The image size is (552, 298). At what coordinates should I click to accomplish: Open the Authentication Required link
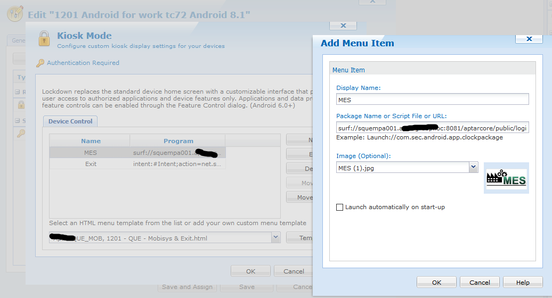83,63
